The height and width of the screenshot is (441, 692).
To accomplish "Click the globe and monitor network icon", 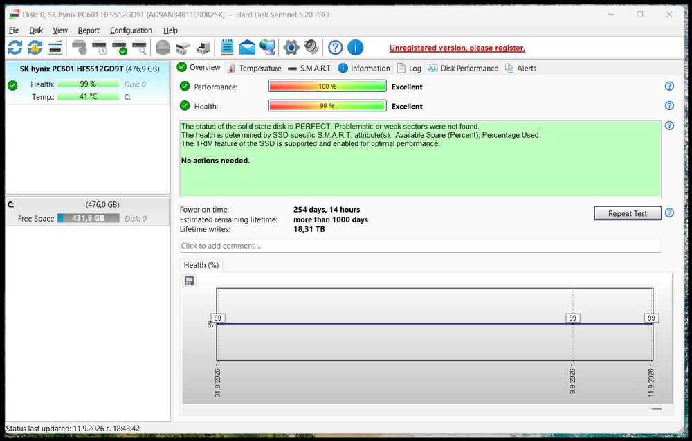I will tap(267, 47).
